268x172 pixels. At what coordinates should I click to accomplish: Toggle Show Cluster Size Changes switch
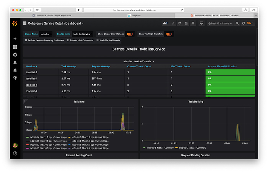130,34
